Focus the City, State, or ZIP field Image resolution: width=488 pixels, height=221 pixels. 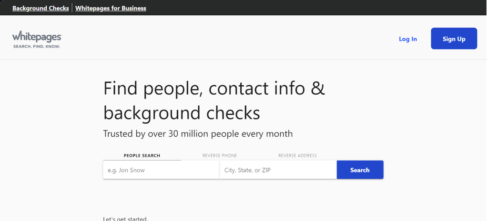278,170
